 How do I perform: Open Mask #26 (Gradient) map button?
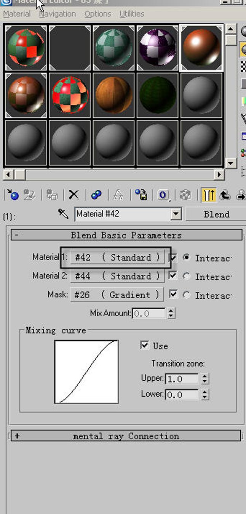click(117, 295)
